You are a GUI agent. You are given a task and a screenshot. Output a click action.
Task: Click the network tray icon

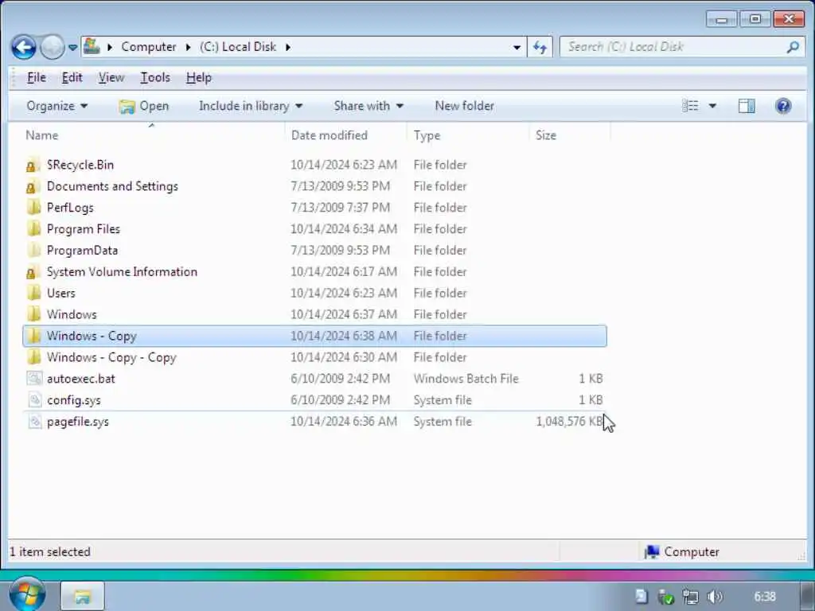690,597
